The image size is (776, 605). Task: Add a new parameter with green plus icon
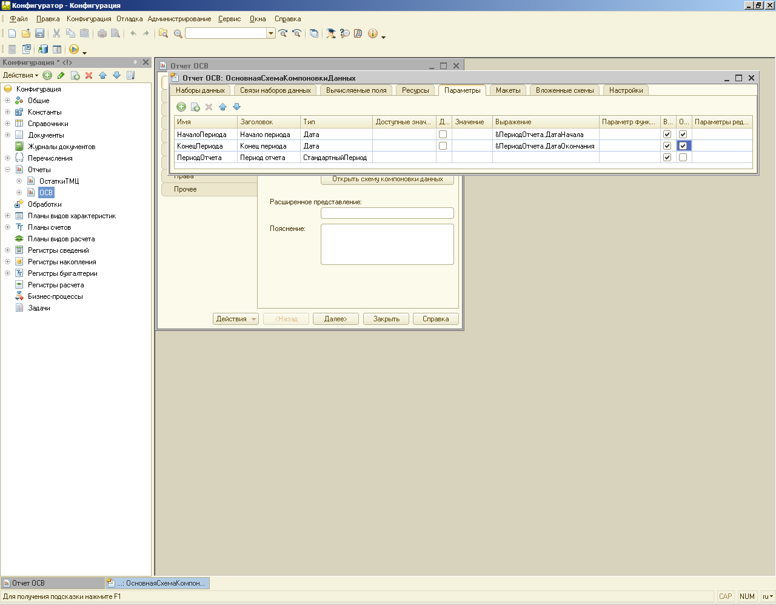(181, 107)
